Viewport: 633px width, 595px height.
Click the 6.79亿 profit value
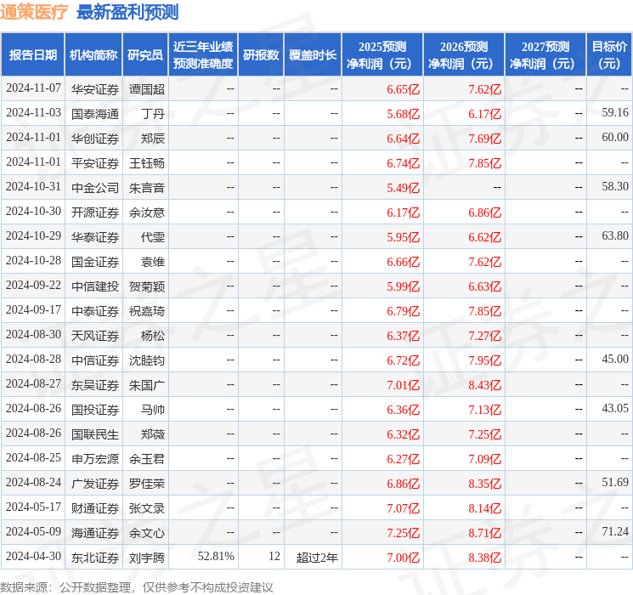click(404, 310)
